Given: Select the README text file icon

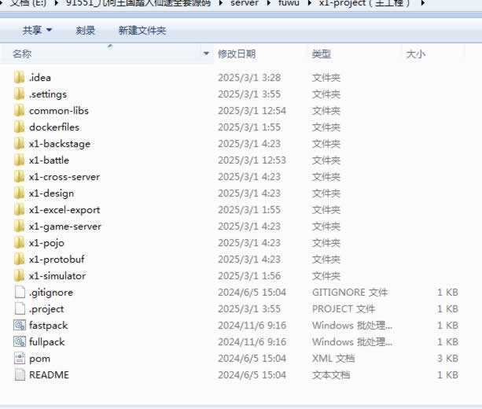Looking at the screenshot, I should (x=20, y=375).
